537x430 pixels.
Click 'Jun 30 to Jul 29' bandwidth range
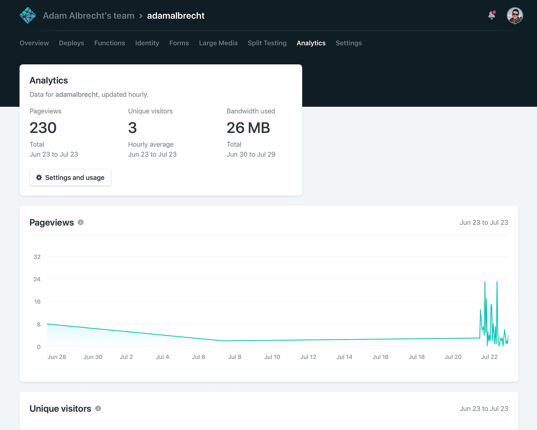point(251,154)
